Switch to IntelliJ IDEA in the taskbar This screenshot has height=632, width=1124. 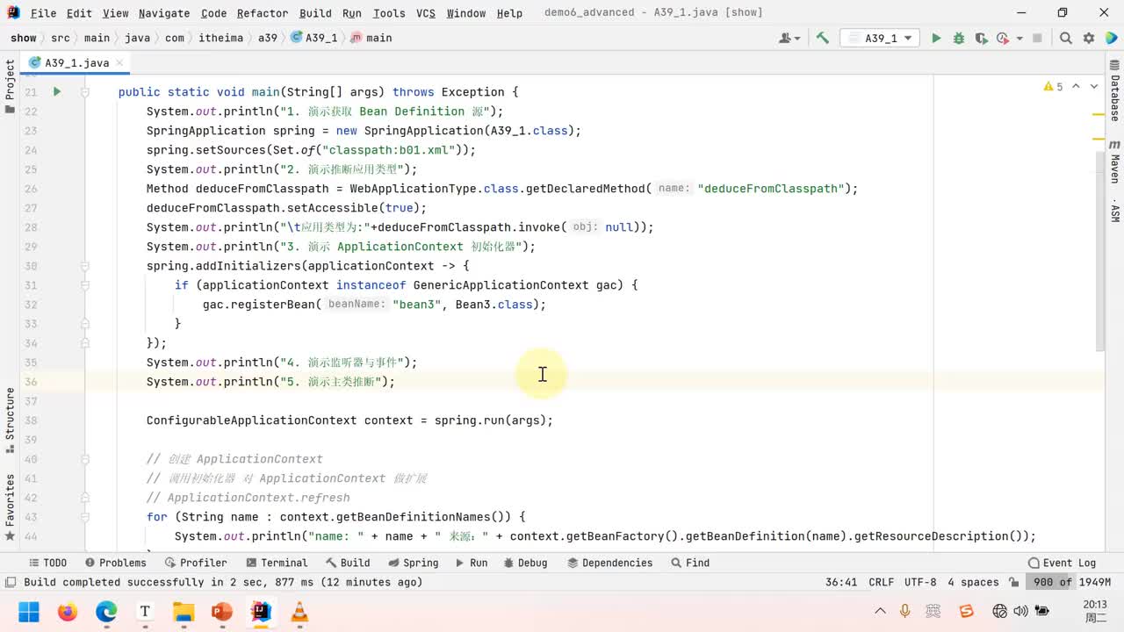(x=261, y=612)
